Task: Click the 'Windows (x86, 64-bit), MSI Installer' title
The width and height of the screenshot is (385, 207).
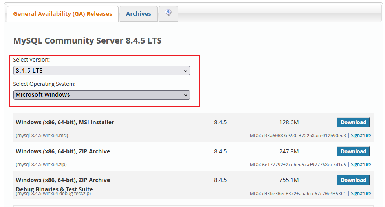Action: click(65, 122)
